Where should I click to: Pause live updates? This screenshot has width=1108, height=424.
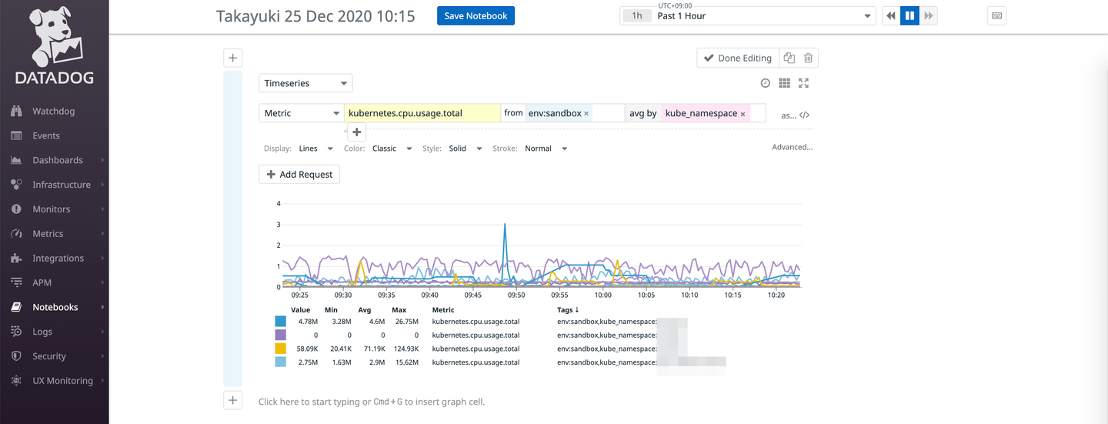click(x=909, y=16)
